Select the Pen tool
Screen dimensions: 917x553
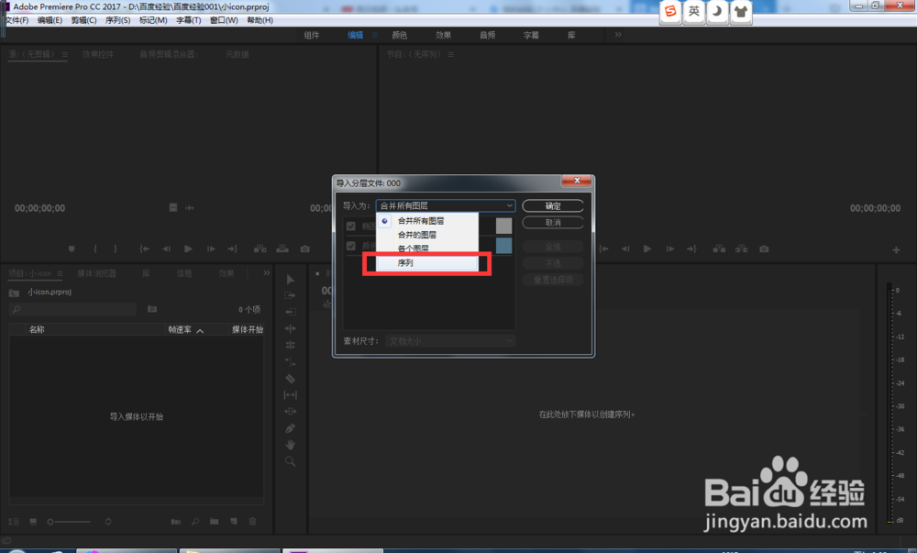[x=290, y=428]
